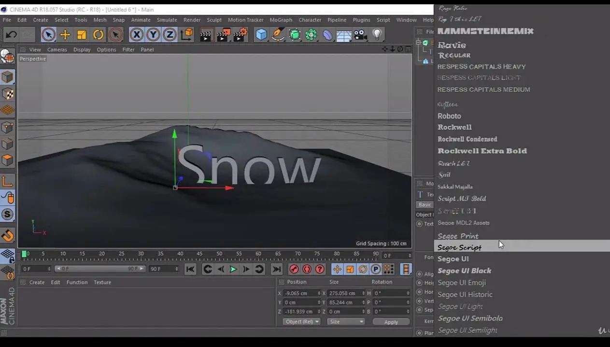
Task: Open the Simulate menu
Action: coord(167,20)
